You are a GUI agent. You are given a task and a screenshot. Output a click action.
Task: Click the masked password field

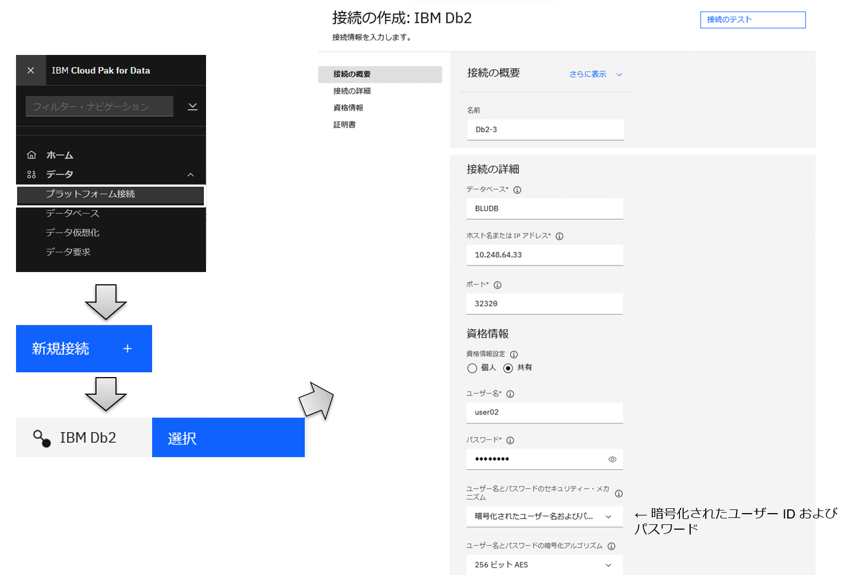click(x=544, y=459)
